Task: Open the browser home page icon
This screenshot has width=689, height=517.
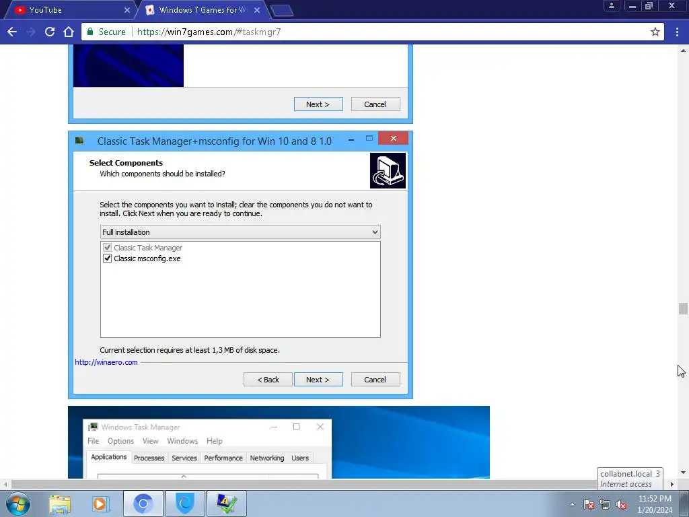Action: coord(69,32)
